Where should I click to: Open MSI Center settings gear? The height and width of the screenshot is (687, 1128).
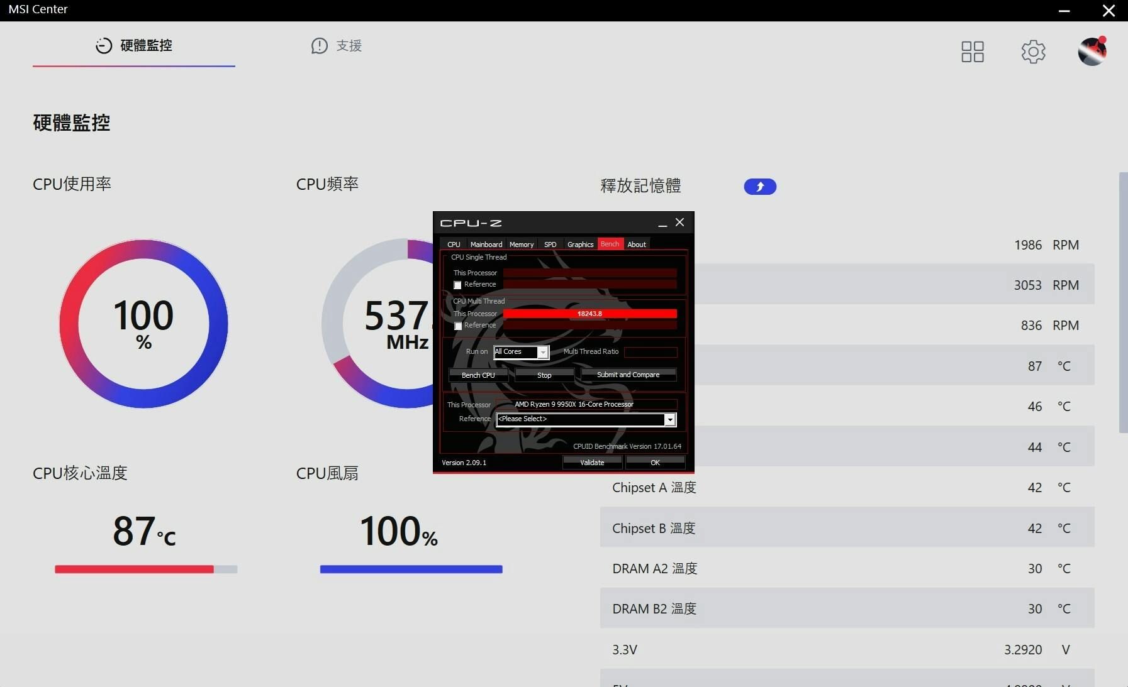coord(1033,52)
